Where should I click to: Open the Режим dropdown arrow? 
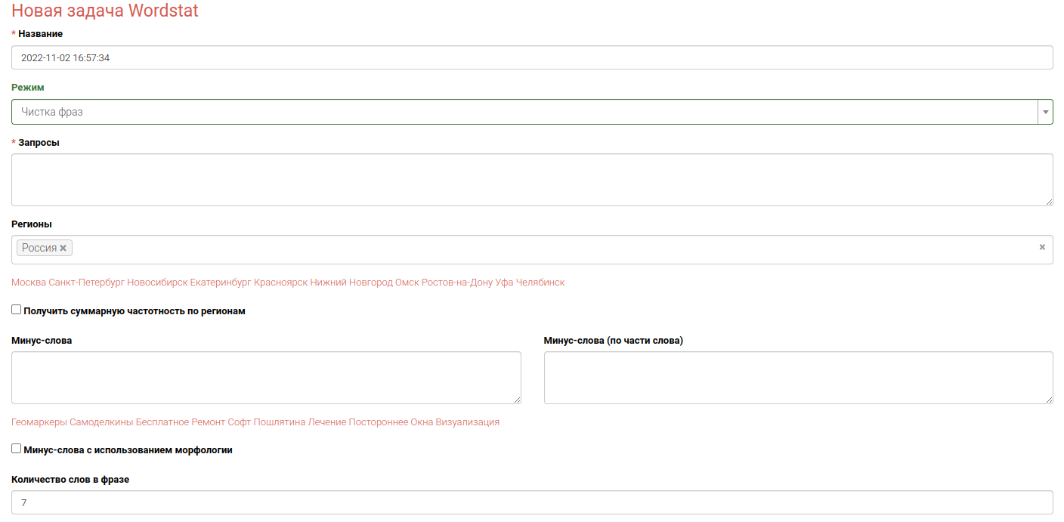point(1045,112)
